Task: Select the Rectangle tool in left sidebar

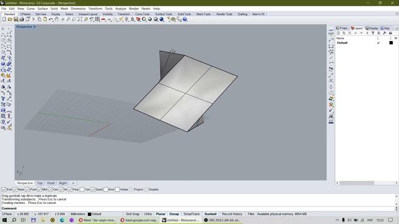Action: click(x=9, y=47)
